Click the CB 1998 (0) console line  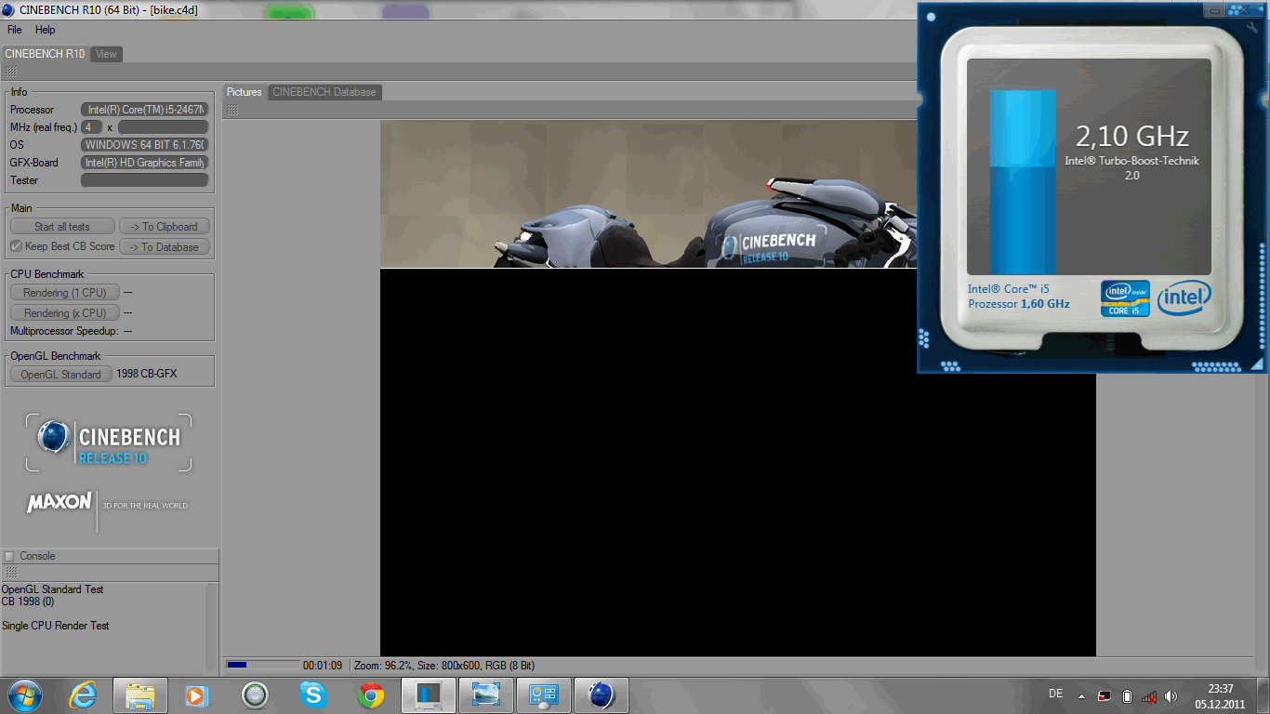coord(28,602)
